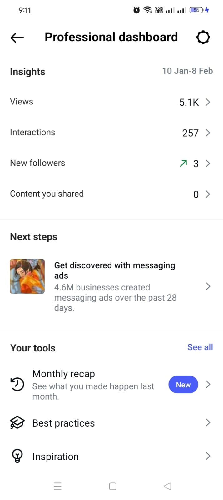Expand Interactions details chevron
The image size is (223, 500).
(x=208, y=133)
